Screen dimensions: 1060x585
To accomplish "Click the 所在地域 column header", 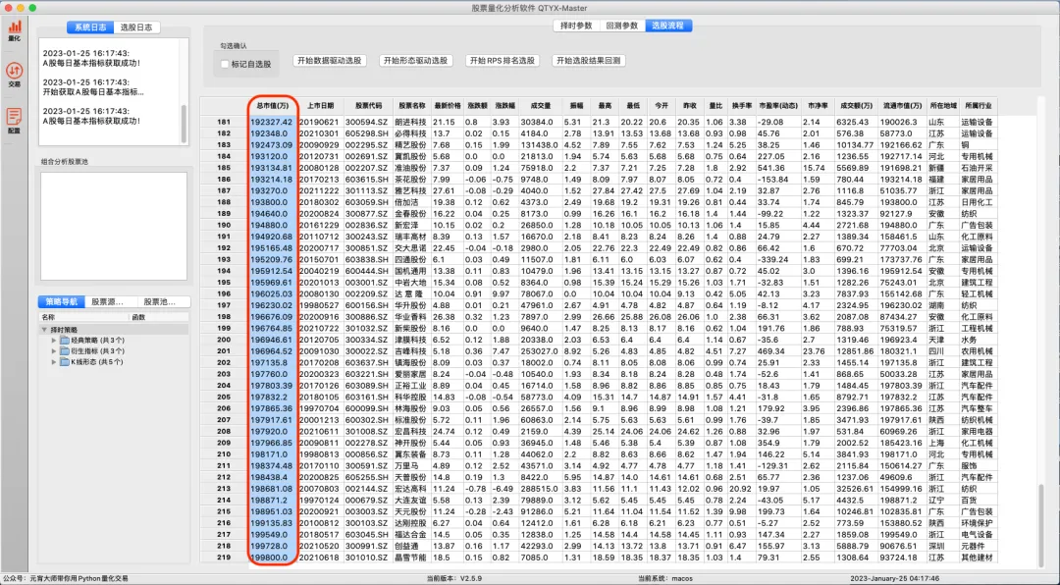I will point(943,105).
